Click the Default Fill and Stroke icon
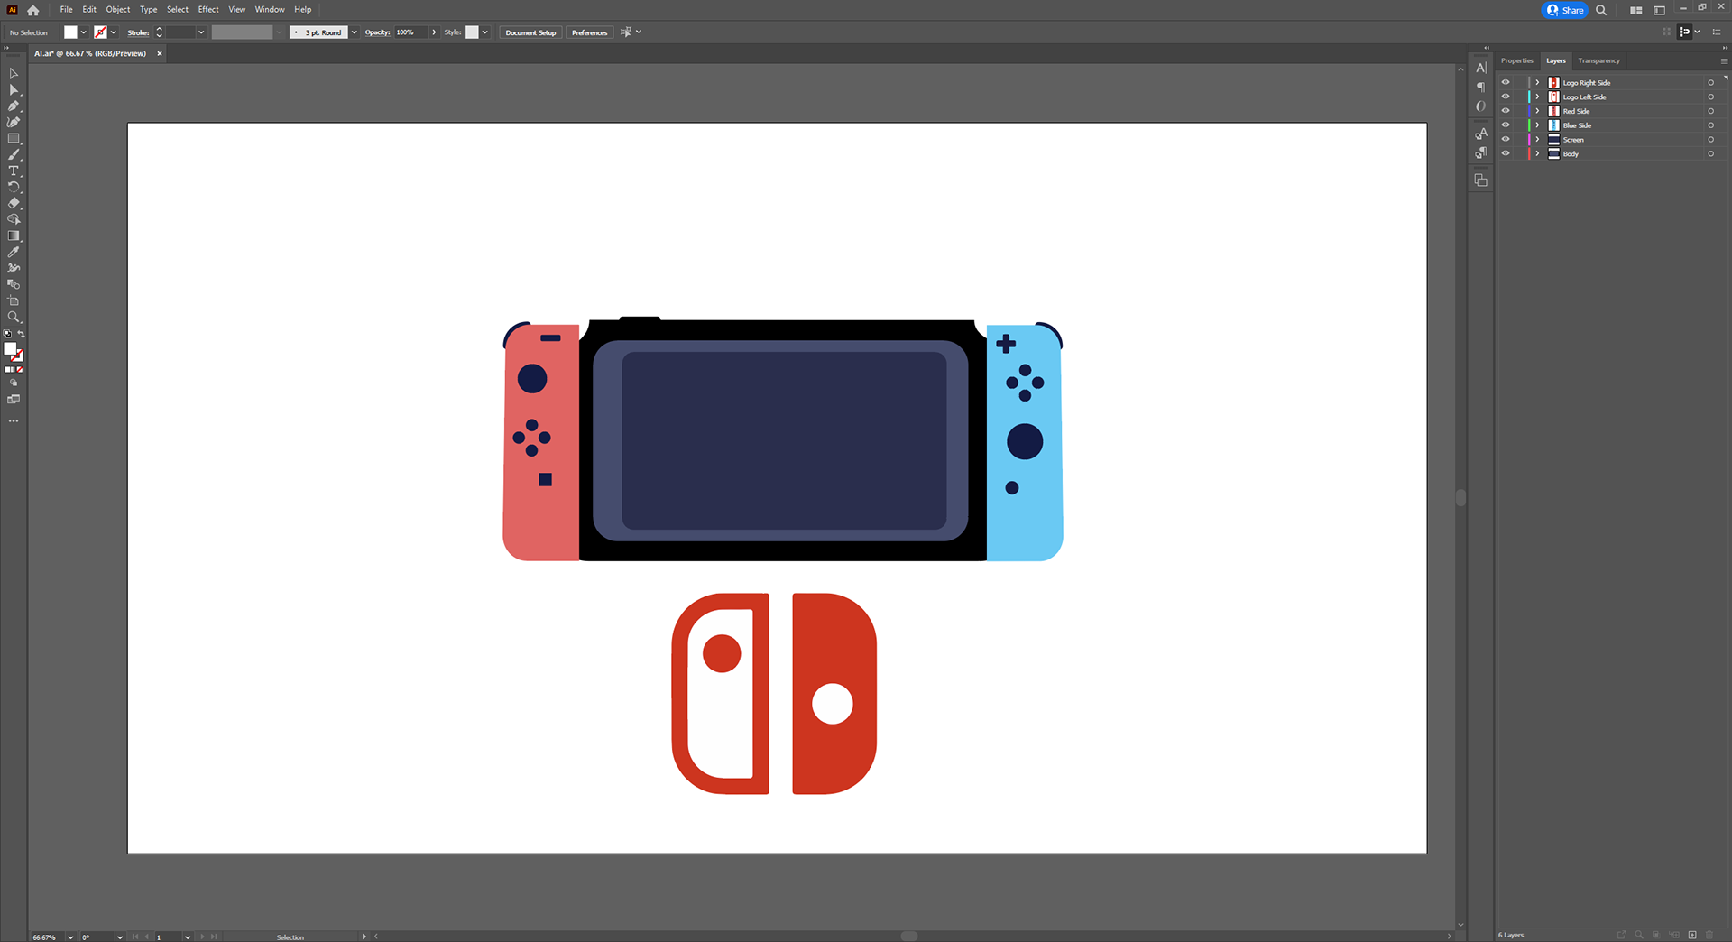Image resolution: width=1732 pixels, height=942 pixels. coord(7,335)
